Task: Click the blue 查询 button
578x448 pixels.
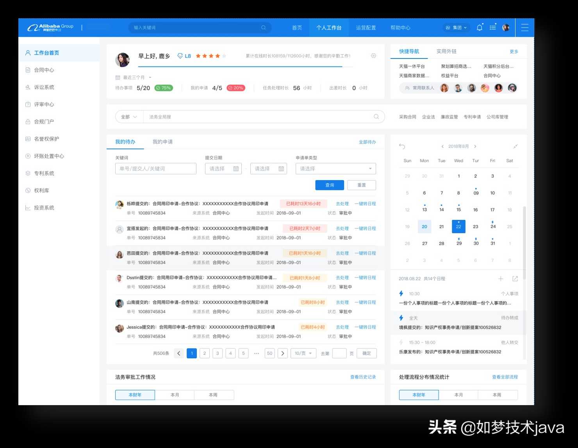Action: [x=330, y=185]
